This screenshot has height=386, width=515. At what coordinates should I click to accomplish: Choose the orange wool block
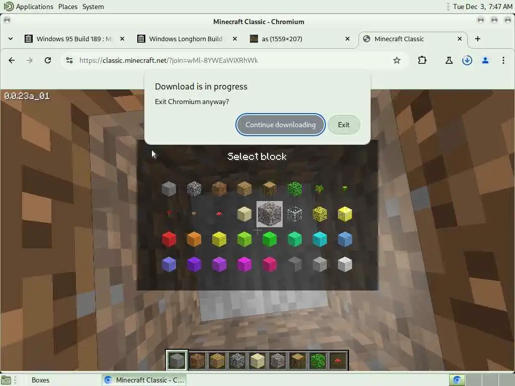pyautogui.click(x=194, y=239)
